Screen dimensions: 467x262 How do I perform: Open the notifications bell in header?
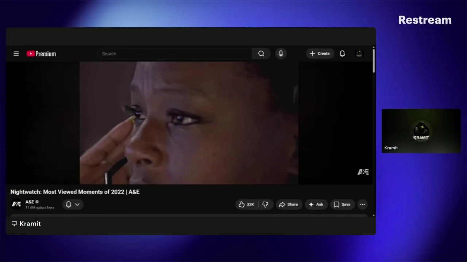point(342,53)
